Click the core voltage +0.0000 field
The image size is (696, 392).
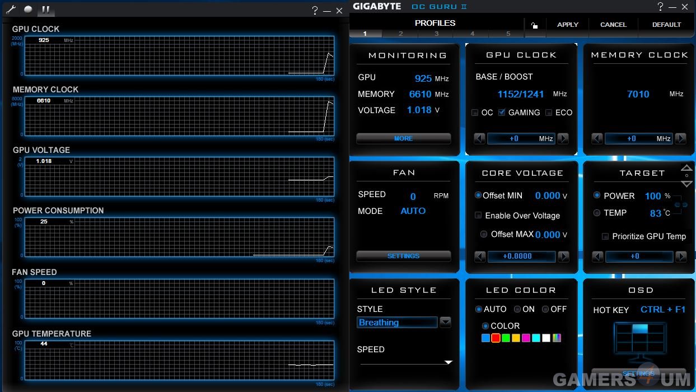click(x=522, y=256)
